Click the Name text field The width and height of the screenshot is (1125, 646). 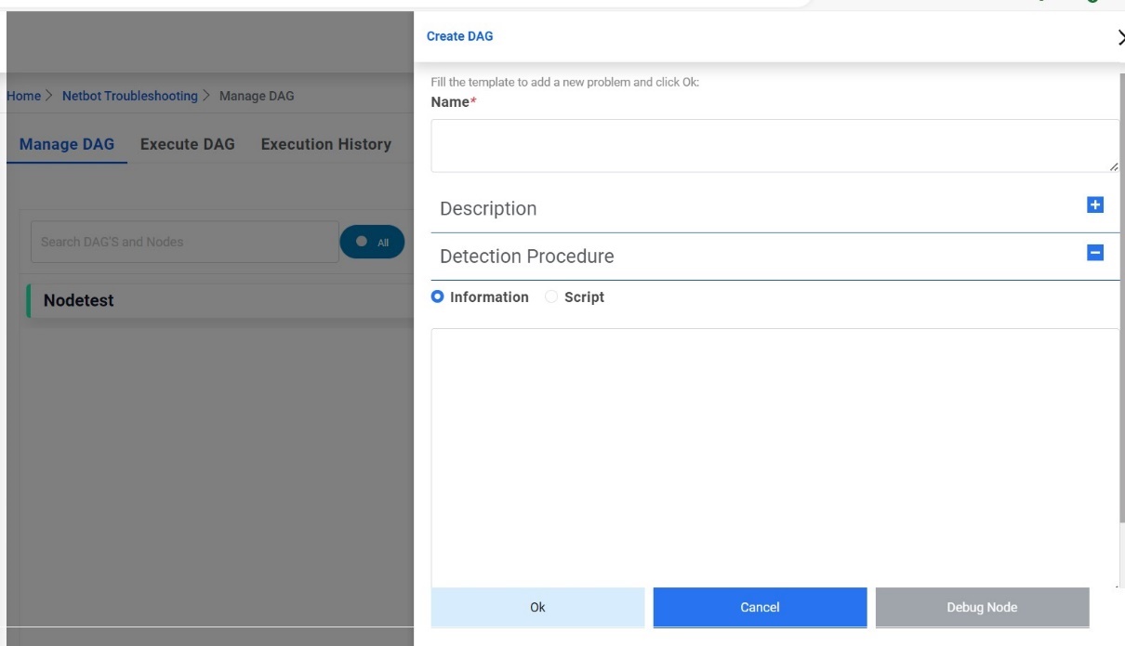pyautogui.click(x=774, y=145)
